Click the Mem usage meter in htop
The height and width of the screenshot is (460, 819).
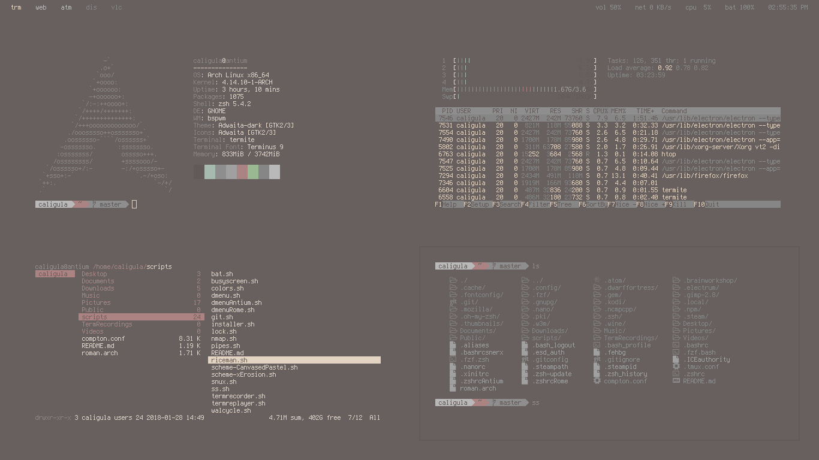(519, 89)
